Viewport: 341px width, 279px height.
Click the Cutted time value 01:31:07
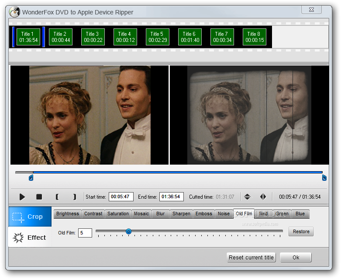click(225, 197)
